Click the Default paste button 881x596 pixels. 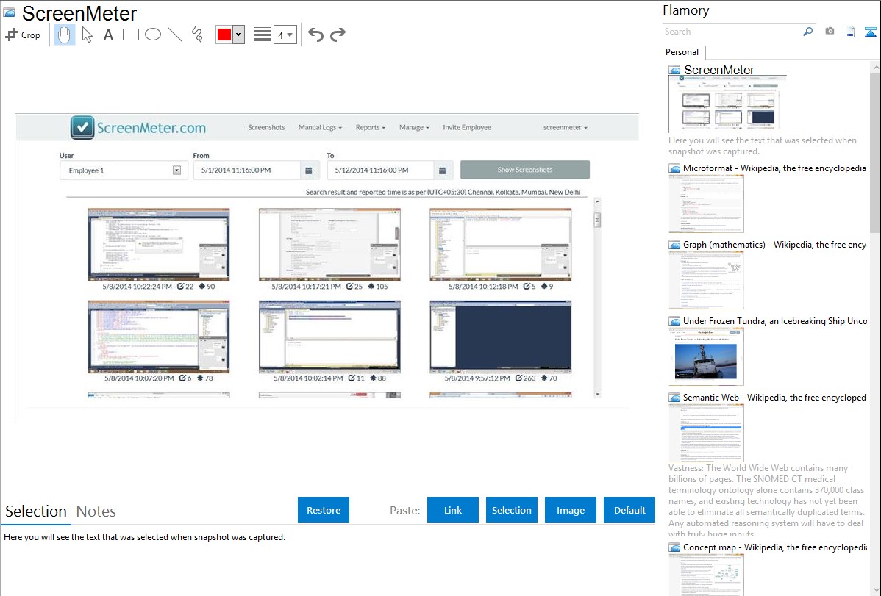(x=629, y=510)
